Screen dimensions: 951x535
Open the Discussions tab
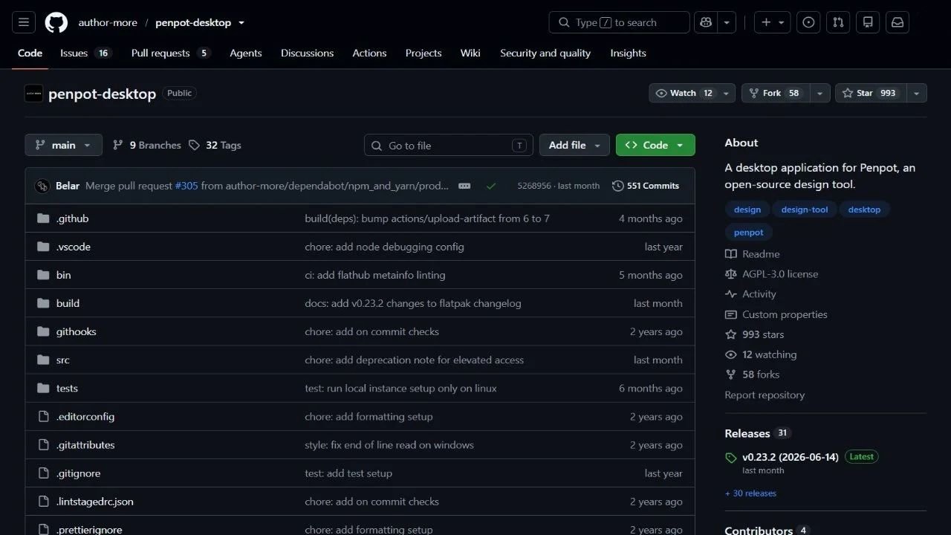[307, 53]
